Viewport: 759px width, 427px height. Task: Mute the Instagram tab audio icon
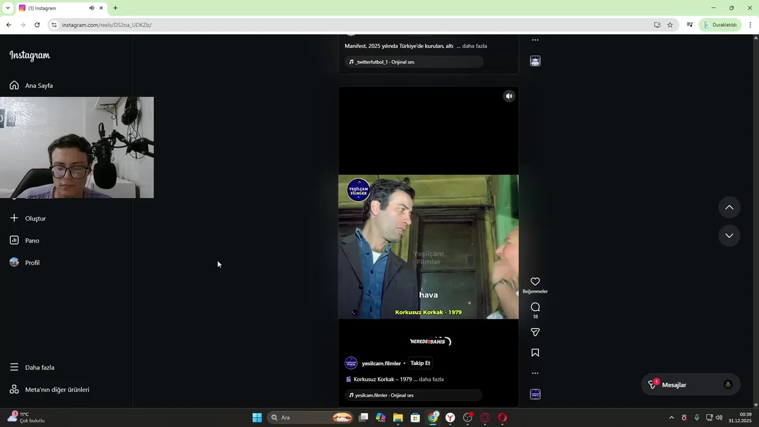tap(91, 8)
